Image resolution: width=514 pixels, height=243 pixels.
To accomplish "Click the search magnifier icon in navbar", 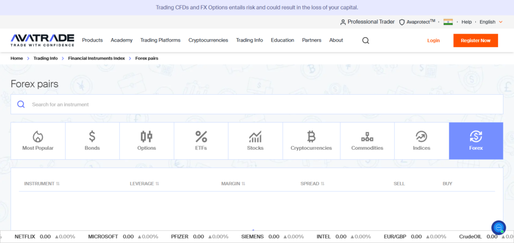I will click(x=365, y=41).
